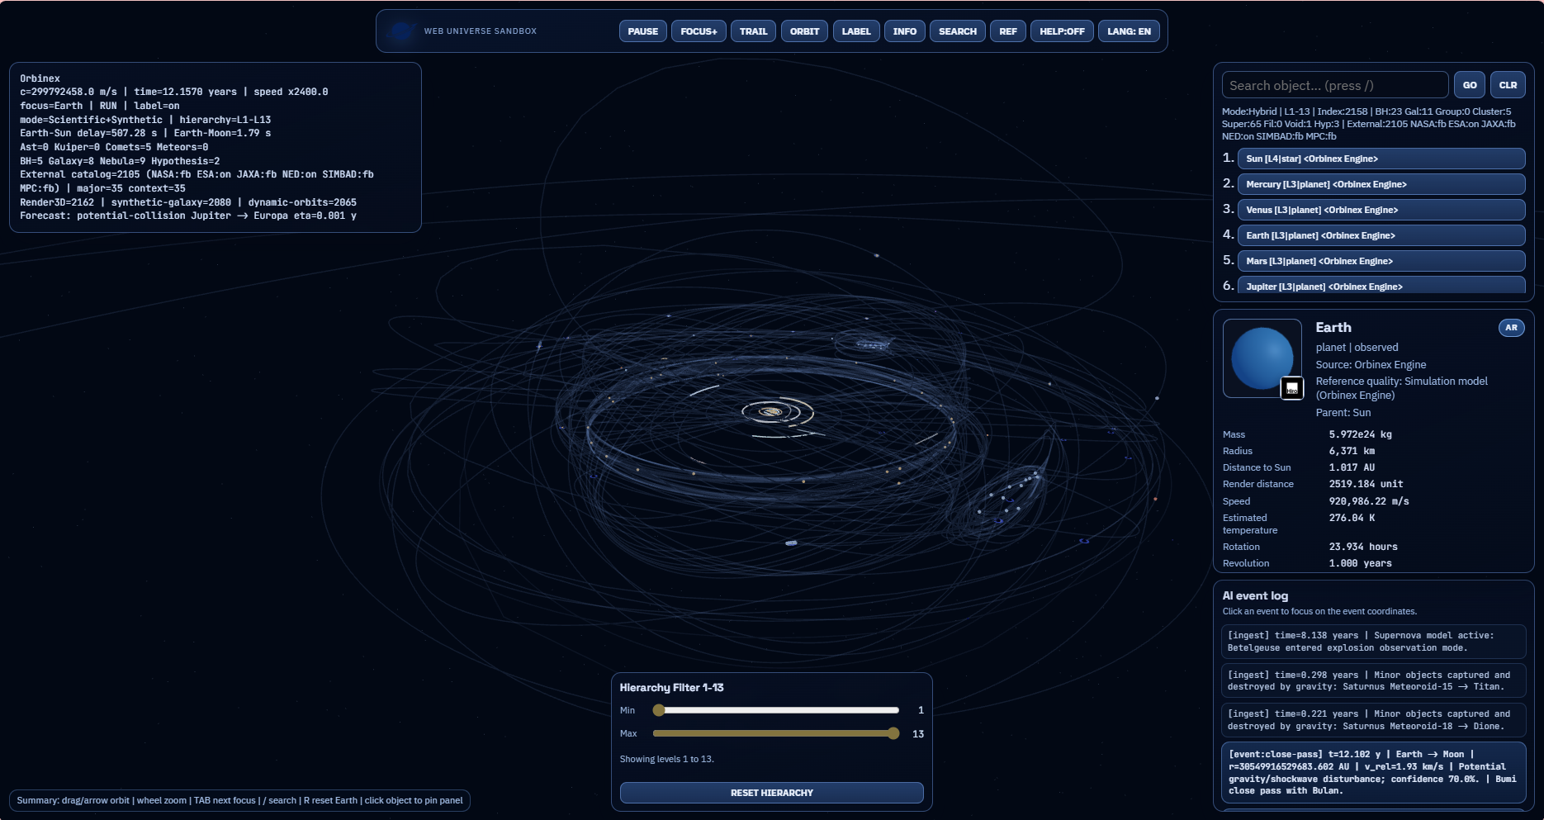Activate FOCUS+ in the top toolbar
Screen dimensions: 1544x820
coord(699,31)
